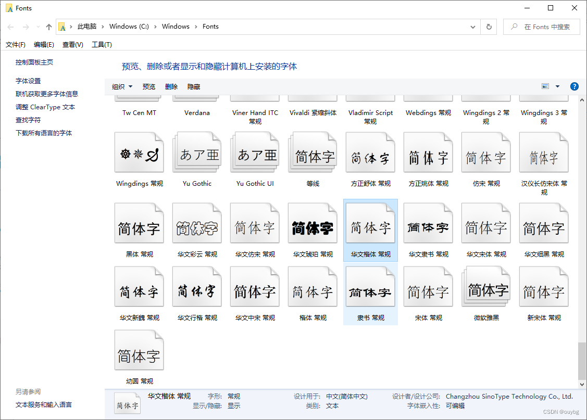The width and height of the screenshot is (587, 420).
Task: Select the 微软雅黑 font
Action: [485, 286]
